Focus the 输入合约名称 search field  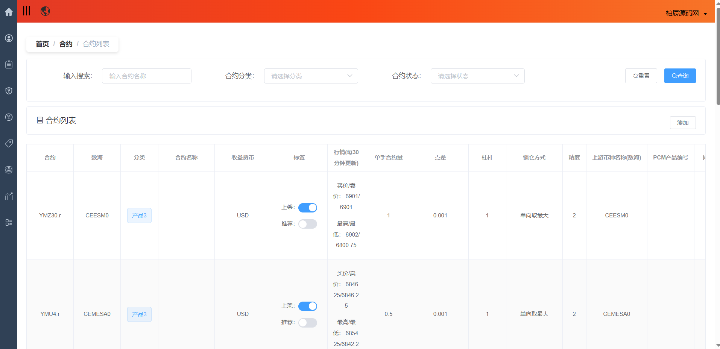[x=147, y=76]
